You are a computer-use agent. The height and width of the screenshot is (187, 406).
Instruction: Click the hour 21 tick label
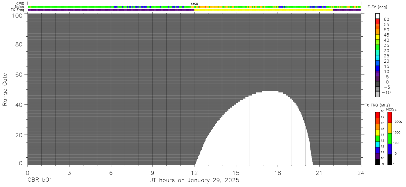pyautogui.click(x=319, y=172)
